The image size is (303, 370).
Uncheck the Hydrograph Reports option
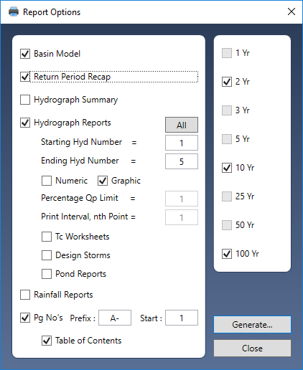click(25, 123)
